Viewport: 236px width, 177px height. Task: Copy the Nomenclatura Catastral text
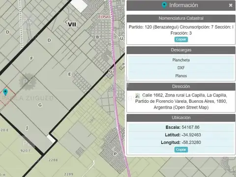(181, 39)
